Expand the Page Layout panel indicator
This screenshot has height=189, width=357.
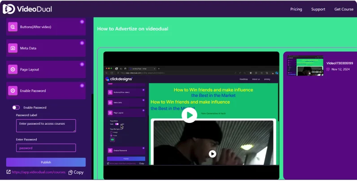tap(82, 64)
